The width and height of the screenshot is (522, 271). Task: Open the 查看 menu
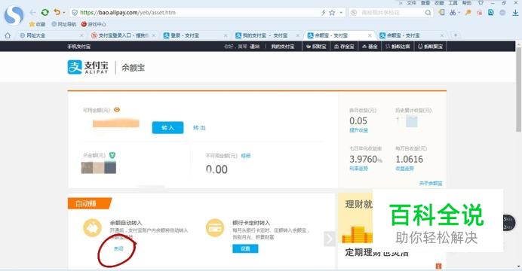pos(425,3)
